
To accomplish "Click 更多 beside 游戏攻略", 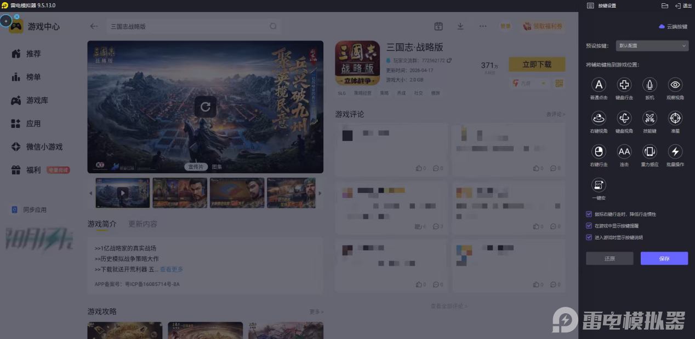I will tap(316, 312).
